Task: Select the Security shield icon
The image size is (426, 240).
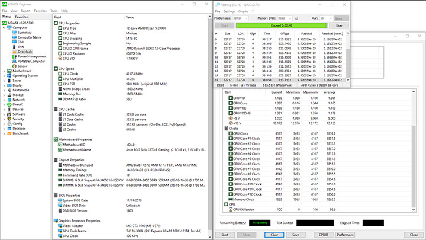Action: (9, 119)
